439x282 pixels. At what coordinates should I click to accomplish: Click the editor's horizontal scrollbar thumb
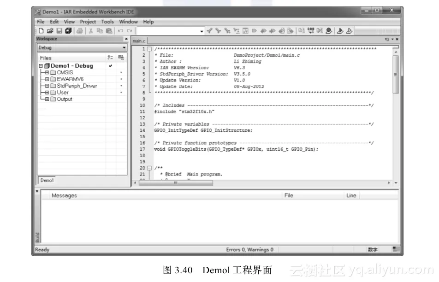coord(176,183)
